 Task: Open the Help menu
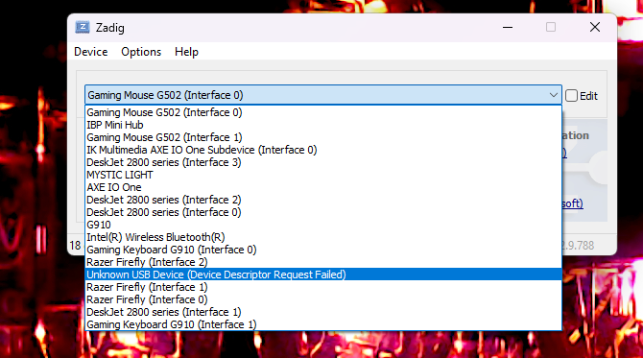186,52
